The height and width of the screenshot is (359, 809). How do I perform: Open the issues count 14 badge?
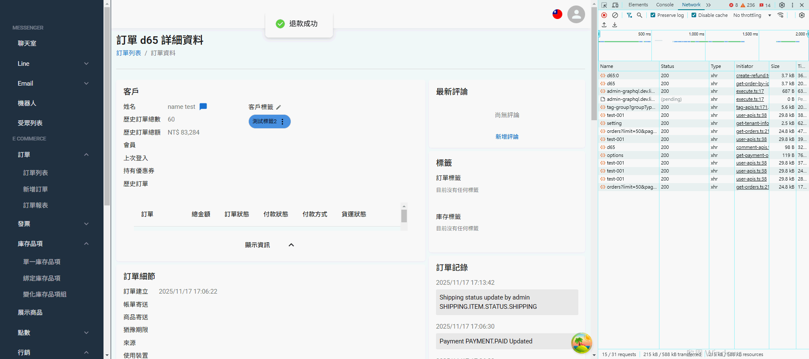click(765, 5)
